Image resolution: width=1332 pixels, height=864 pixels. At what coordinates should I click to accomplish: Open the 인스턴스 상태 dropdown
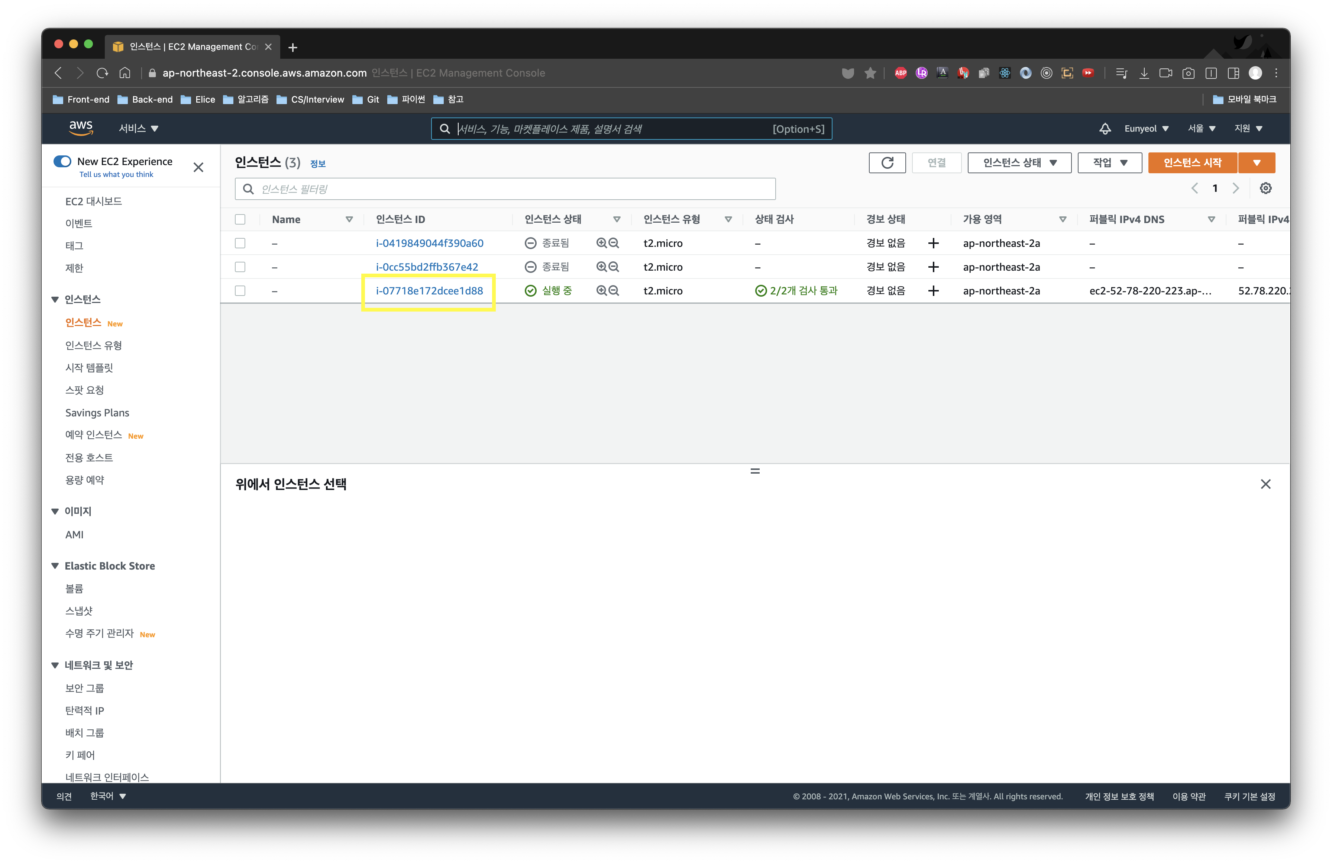(x=1019, y=162)
